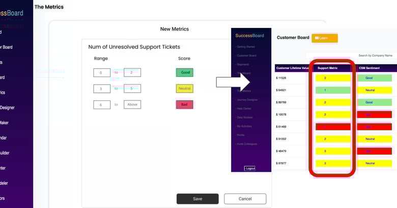Viewport: 397px width, 208px height.
Task: Open Getting Started in inner sidebar
Action: pos(245,47)
